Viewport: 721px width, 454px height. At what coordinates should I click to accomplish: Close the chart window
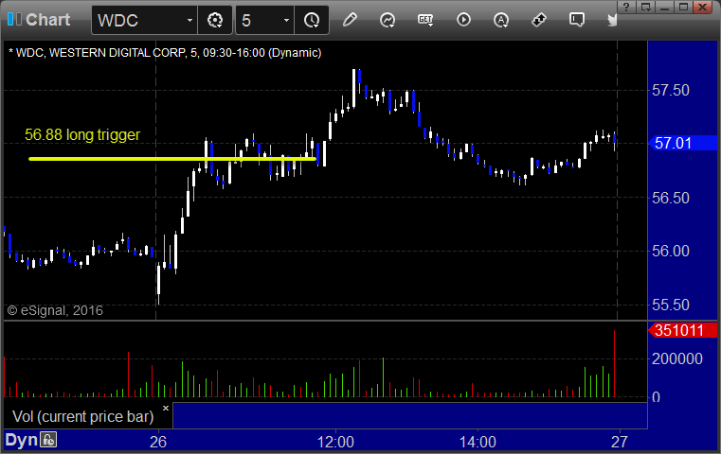coord(703,7)
